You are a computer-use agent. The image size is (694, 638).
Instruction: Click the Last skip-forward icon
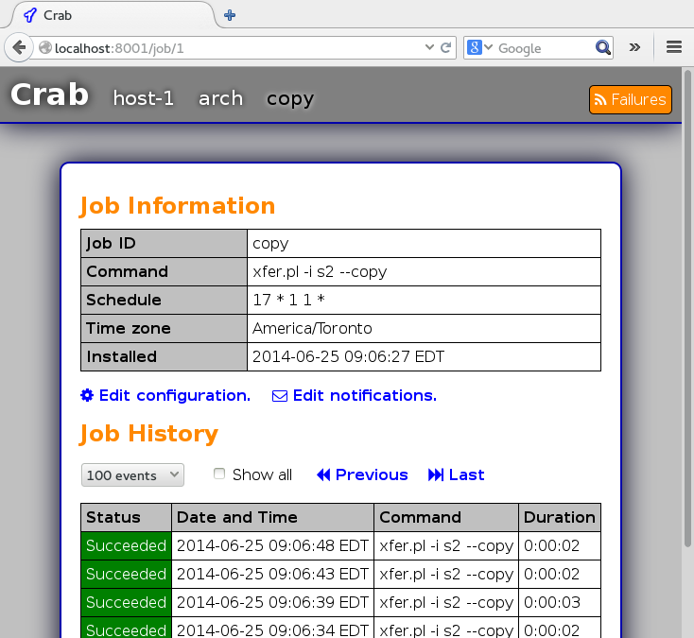click(x=436, y=475)
